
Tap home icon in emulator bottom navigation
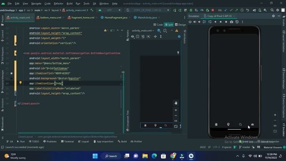216,124
